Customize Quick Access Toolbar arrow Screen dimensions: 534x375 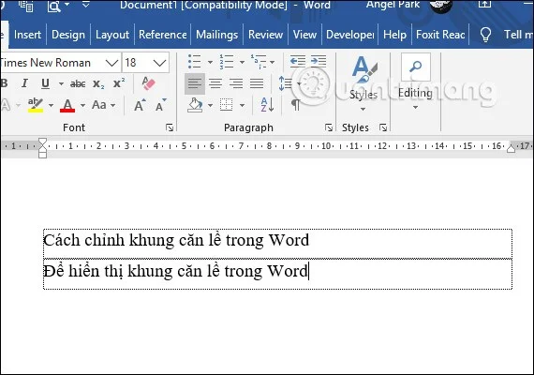[86, 5]
